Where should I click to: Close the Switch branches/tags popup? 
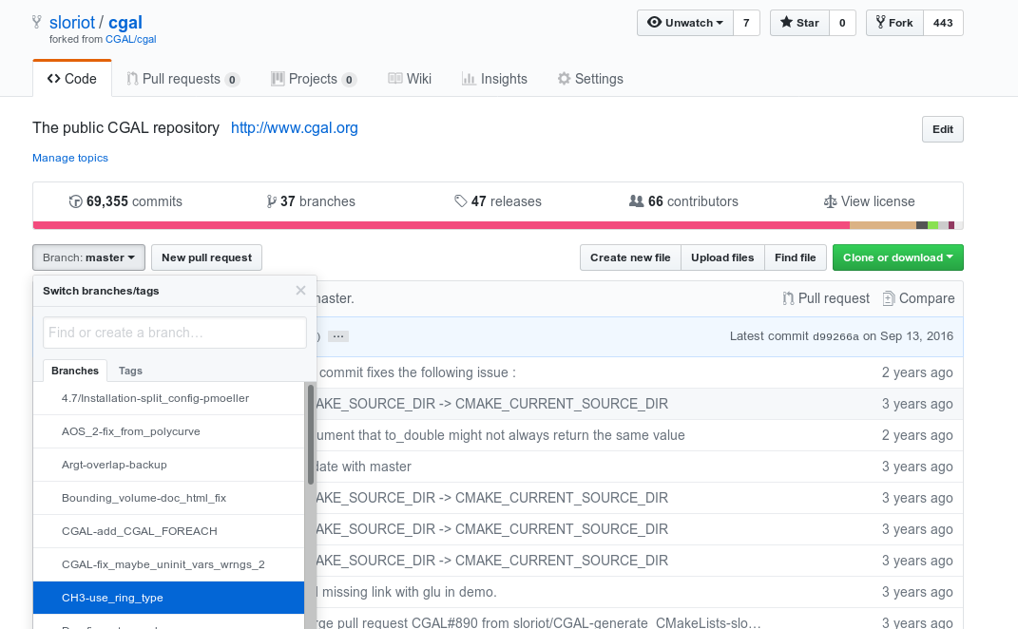point(300,290)
